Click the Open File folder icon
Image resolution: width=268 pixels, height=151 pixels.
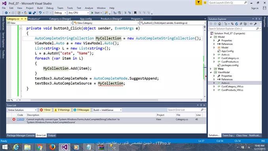click(x=25, y=13)
